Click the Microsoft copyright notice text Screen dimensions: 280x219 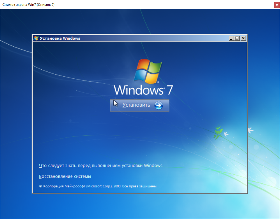[x=98, y=186]
